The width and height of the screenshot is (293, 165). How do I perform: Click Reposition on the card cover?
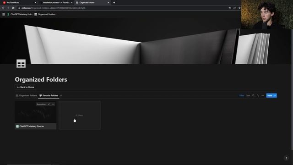41,104
